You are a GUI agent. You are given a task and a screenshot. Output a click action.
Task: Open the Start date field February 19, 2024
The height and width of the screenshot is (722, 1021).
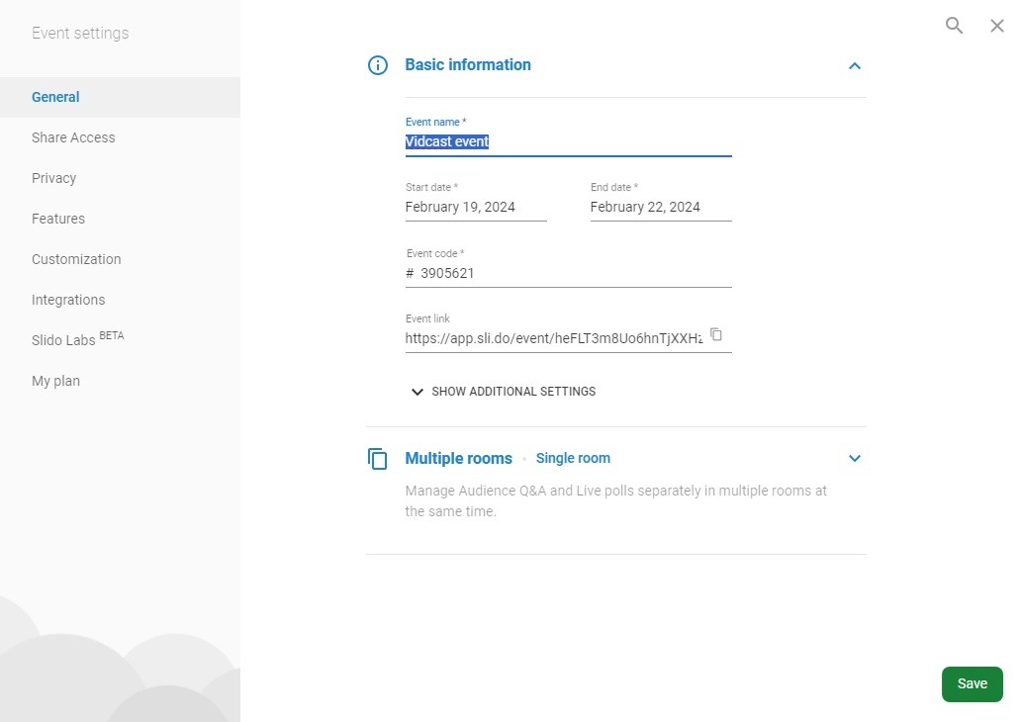(x=476, y=207)
